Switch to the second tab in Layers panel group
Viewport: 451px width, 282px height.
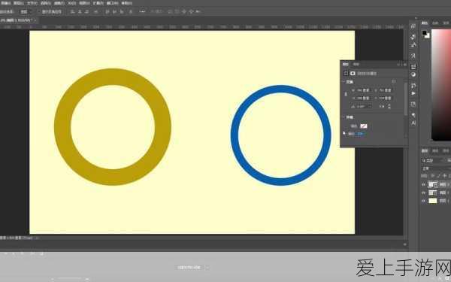point(435,151)
